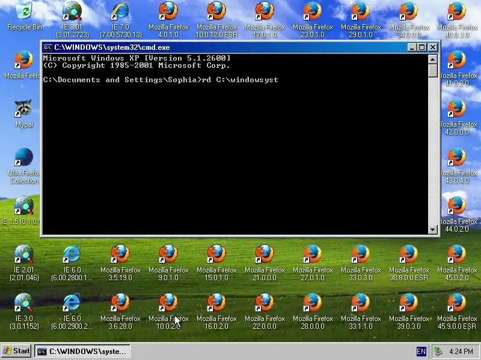Screen dimensions: 481x360
Task: Select the Mozilla Firefox 44.0.2.0 shortcut
Action: (x=457, y=214)
